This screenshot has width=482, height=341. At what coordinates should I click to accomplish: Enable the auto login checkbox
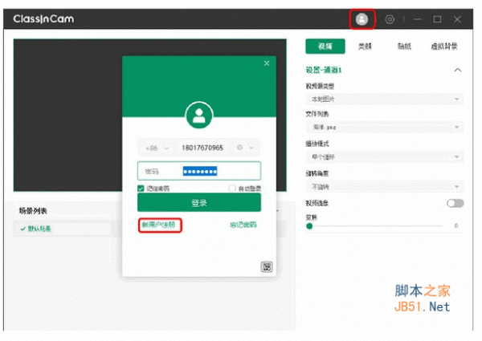(x=232, y=188)
